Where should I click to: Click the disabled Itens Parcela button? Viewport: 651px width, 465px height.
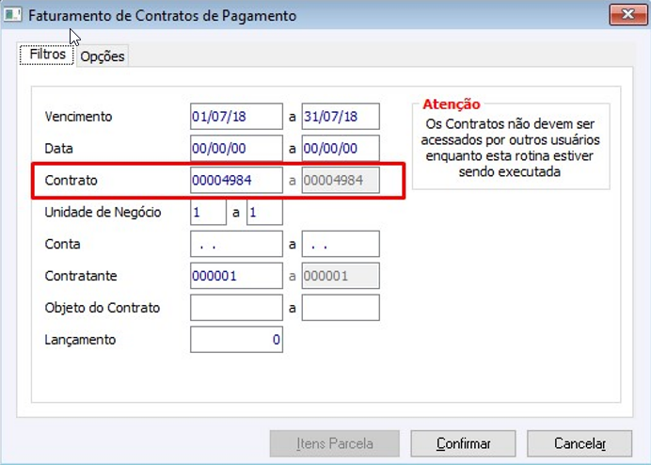tap(335, 443)
